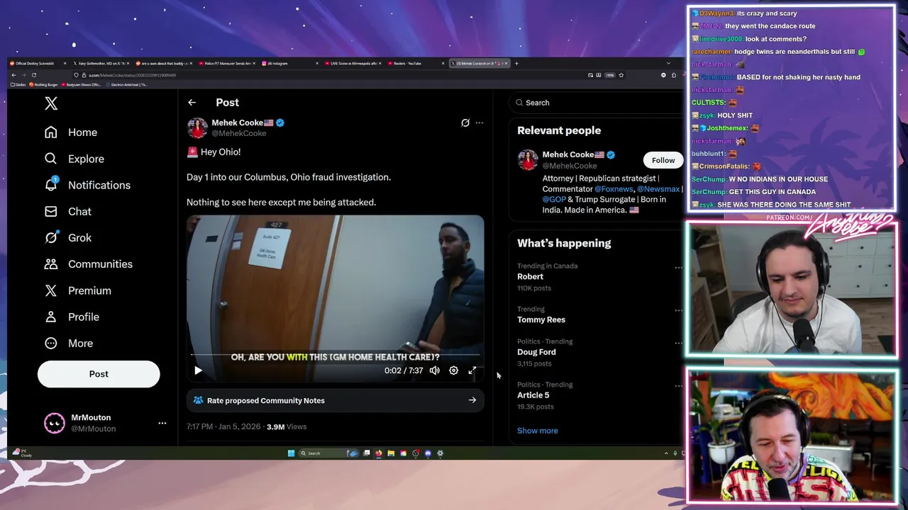
Task: Open more options for the Tommy Rees trend
Action: [678, 310]
